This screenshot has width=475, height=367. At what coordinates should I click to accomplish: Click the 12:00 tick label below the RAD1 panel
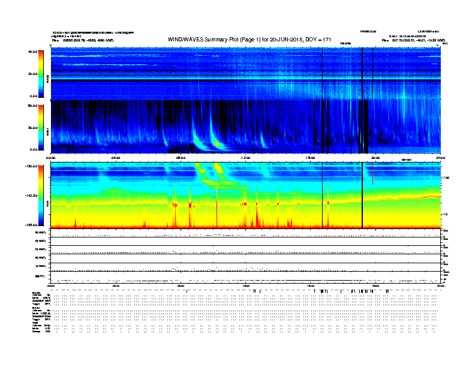pos(246,158)
